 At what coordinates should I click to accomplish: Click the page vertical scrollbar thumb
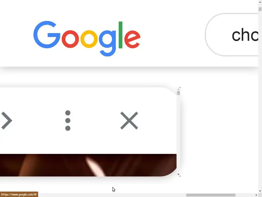(x=260, y=9)
